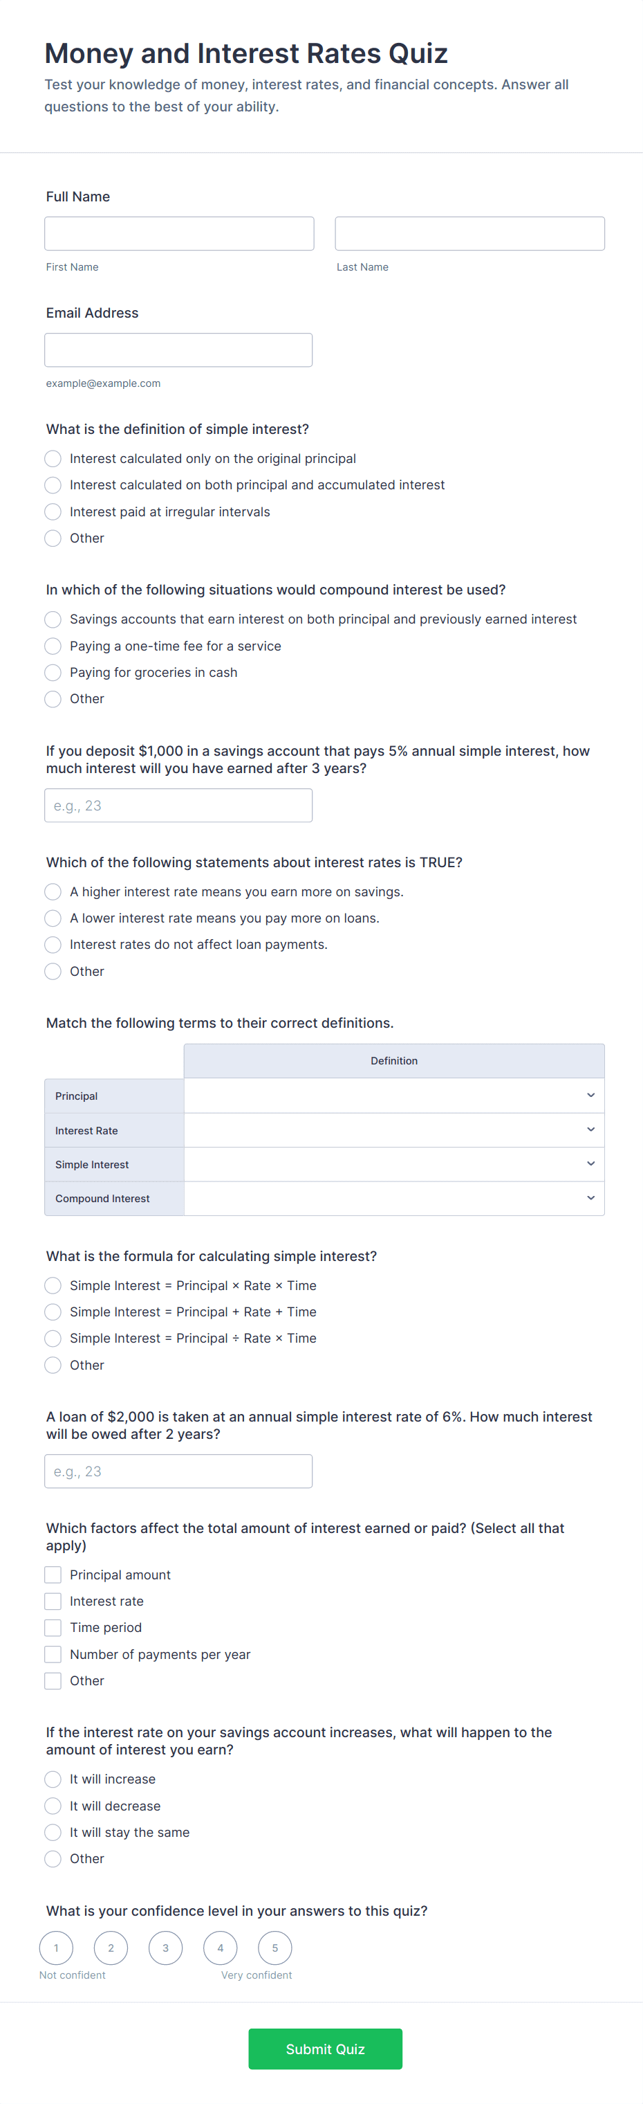This screenshot has width=643, height=2104.
Task: Expand the Interest Rate definition dropdown
Action: [x=394, y=1130]
